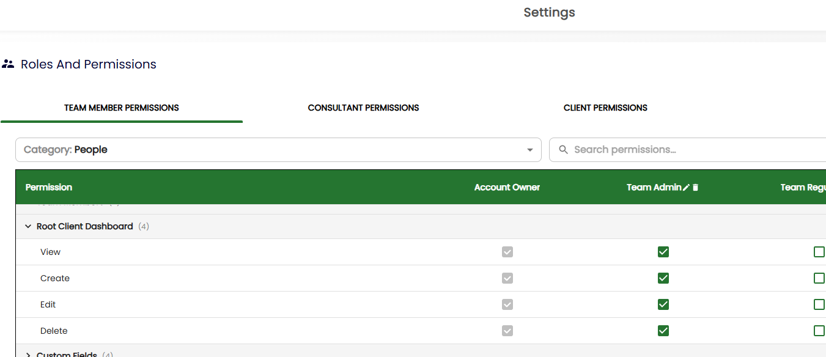Click the Account Owner column header

[x=507, y=187]
